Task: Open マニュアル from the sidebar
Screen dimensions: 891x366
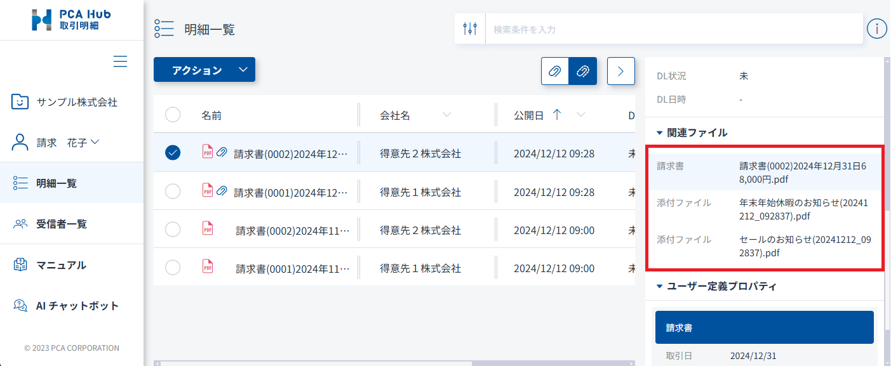Action: pyautogui.click(x=60, y=265)
